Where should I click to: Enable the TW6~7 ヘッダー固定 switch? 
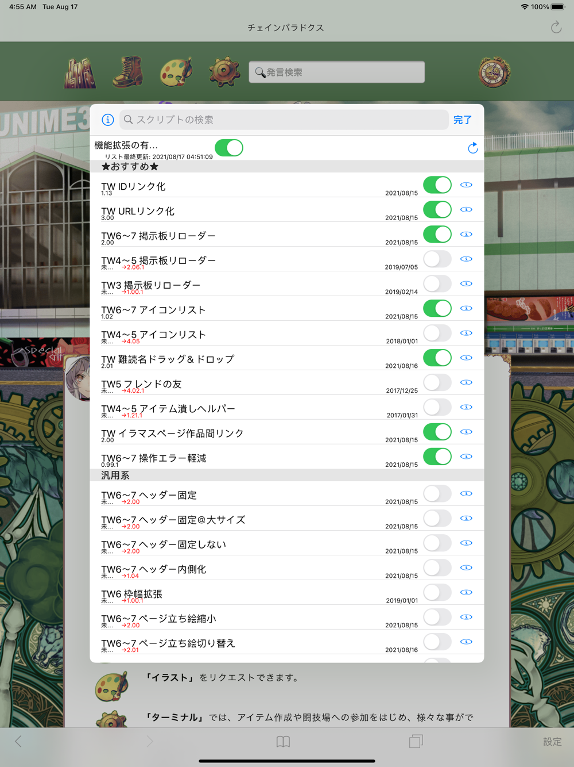437,494
